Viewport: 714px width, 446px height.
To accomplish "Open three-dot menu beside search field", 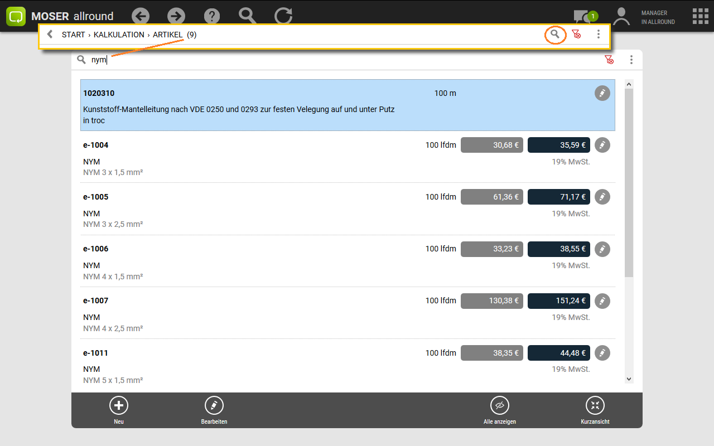I will click(x=631, y=60).
